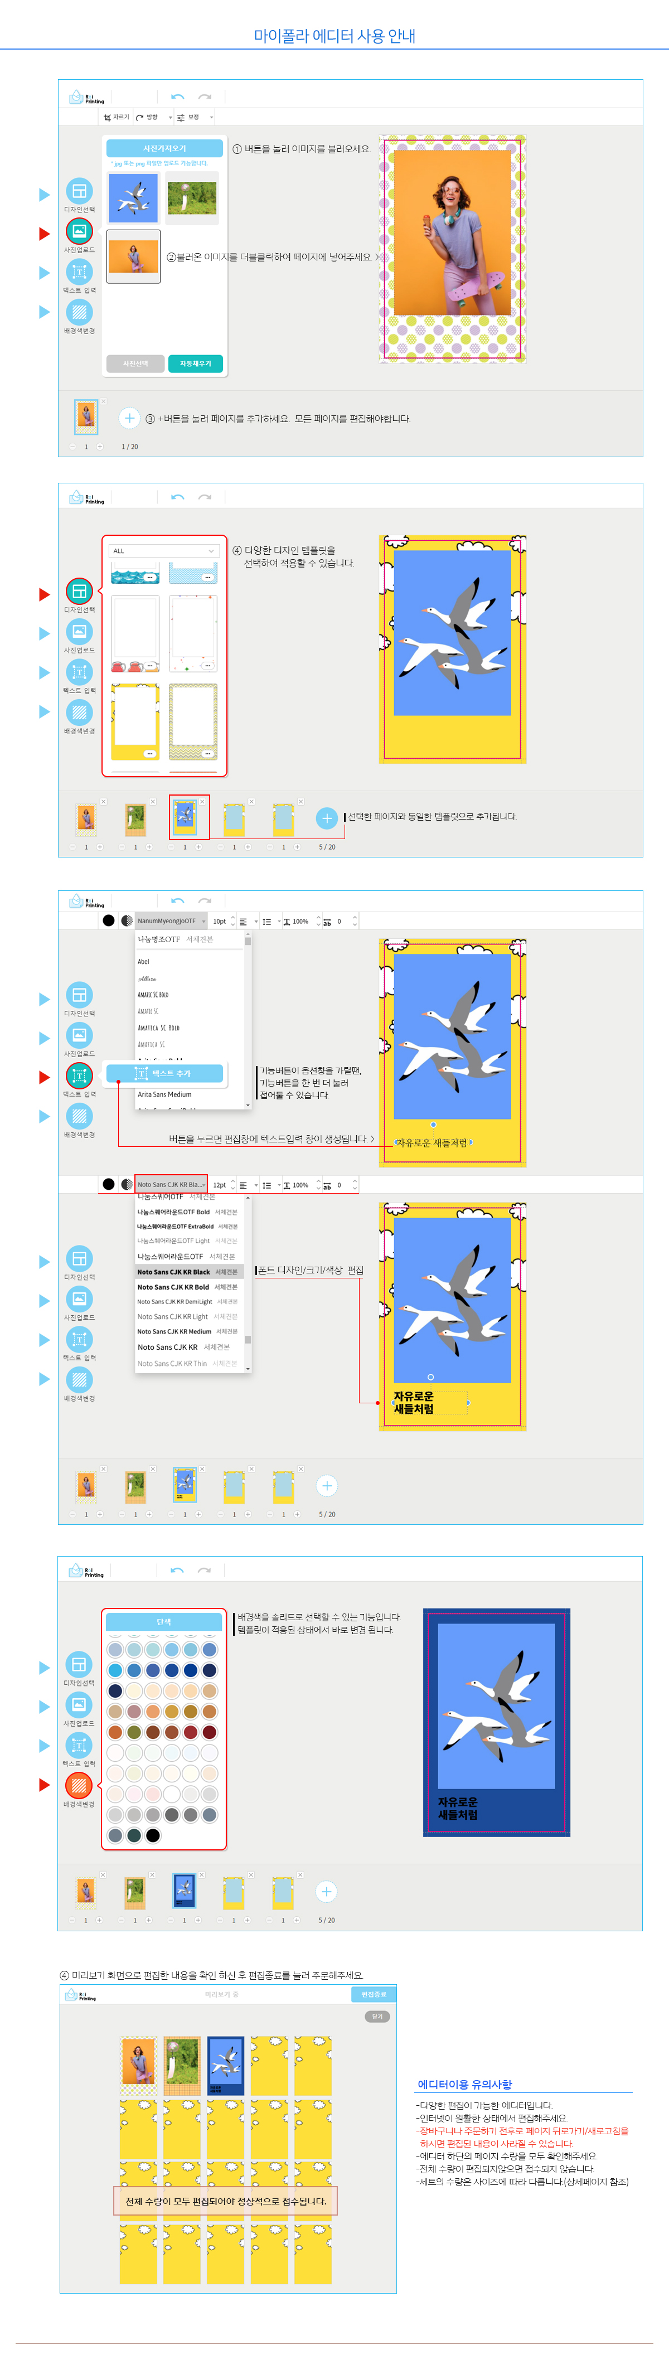Click the 사진가져오기 import photos button
The height and width of the screenshot is (2360, 669).
[164, 148]
